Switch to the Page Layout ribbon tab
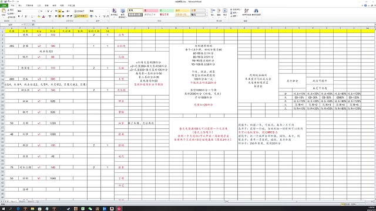376x211 pixels. 29,5
